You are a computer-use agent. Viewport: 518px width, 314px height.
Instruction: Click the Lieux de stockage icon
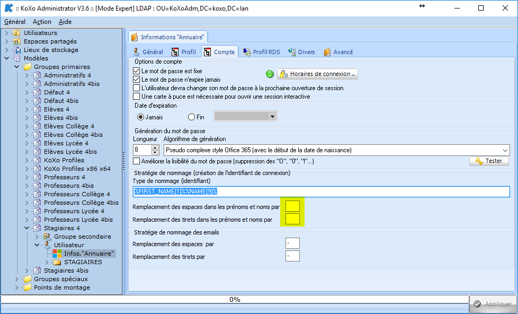click(16, 50)
